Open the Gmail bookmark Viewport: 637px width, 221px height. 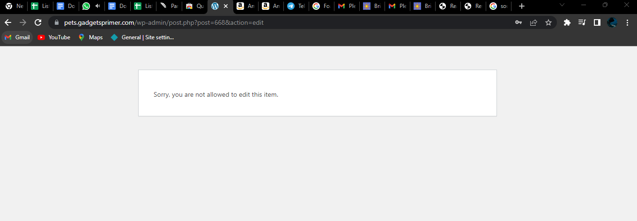point(17,37)
